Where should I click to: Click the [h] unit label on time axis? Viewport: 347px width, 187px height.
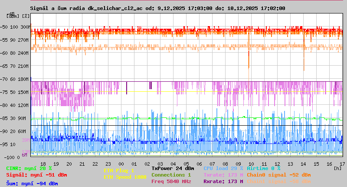tap(337, 168)
